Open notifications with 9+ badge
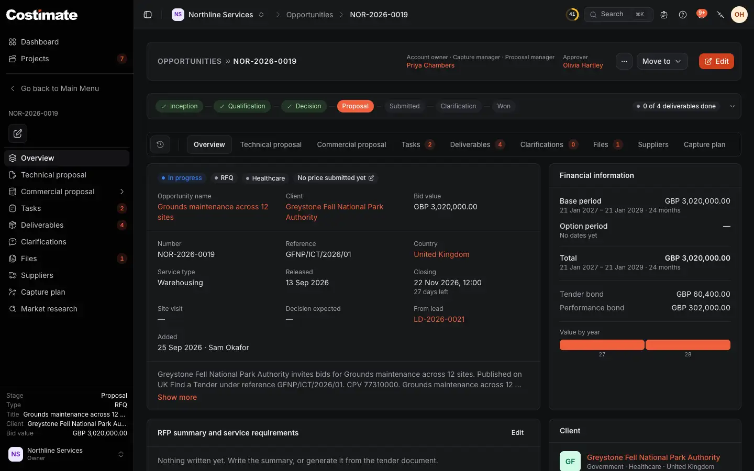 point(702,14)
